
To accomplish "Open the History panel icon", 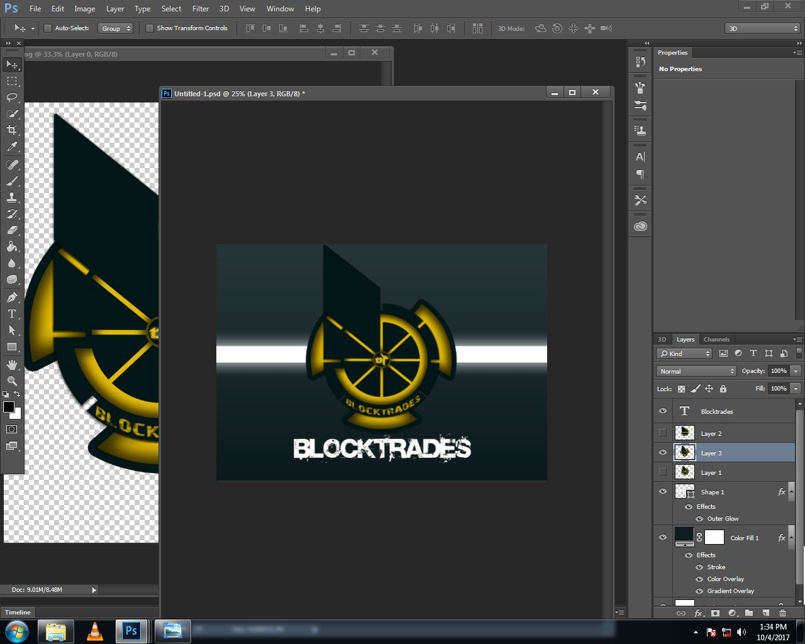I will coord(640,62).
